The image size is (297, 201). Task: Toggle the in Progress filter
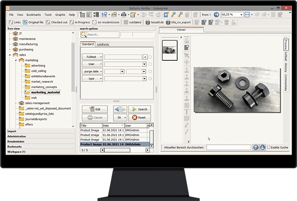pos(80,23)
